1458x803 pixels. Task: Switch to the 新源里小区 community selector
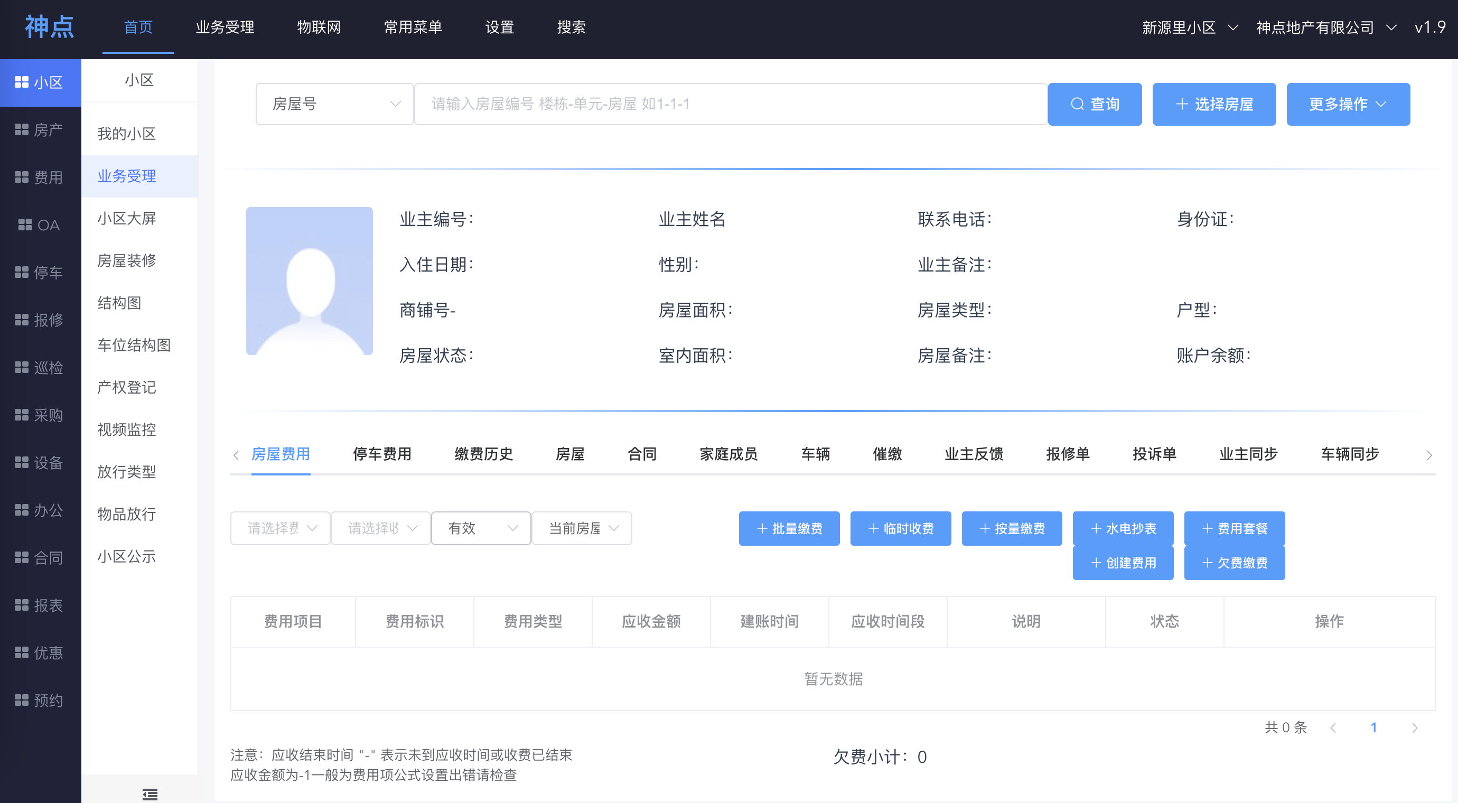click(x=1189, y=27)
